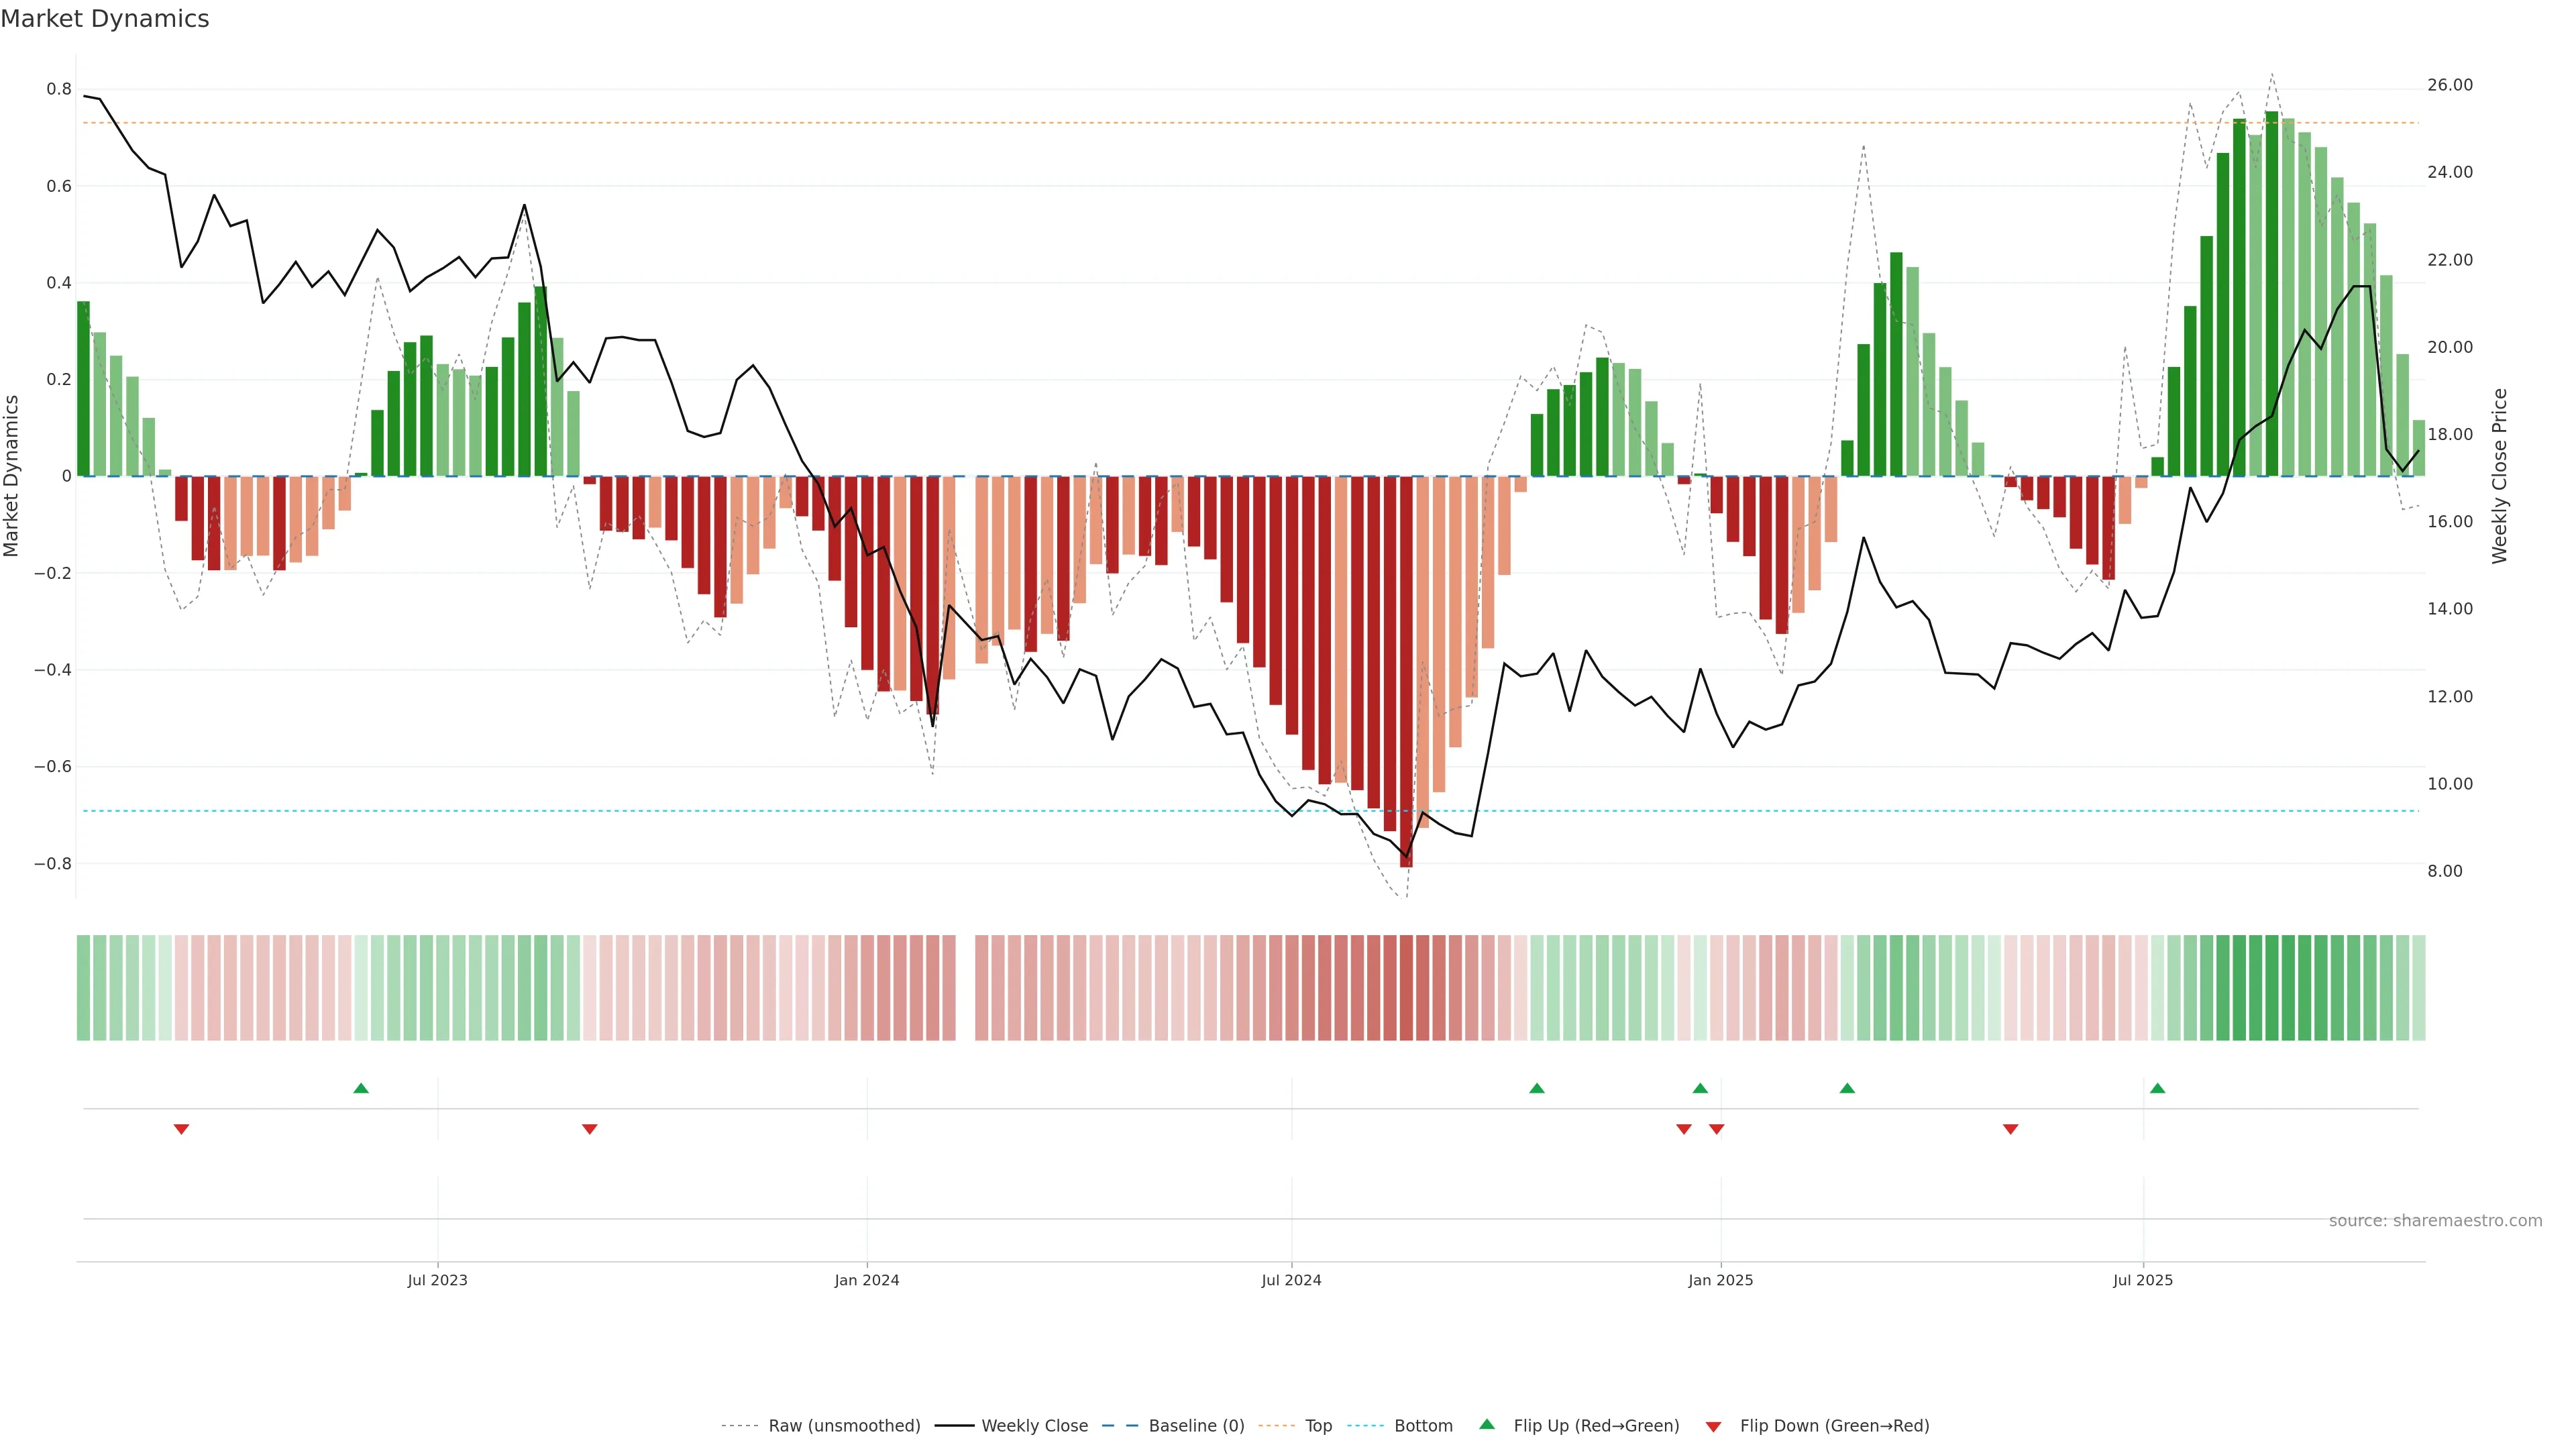Click the Market Dynamics y-axis title
Image resolution: width=2576 pixels, height=1449 pixels.
(x=12, y=476)
